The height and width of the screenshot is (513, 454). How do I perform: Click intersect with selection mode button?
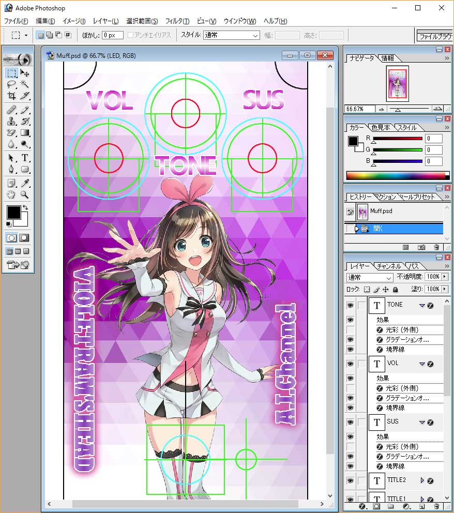[68, 35]
